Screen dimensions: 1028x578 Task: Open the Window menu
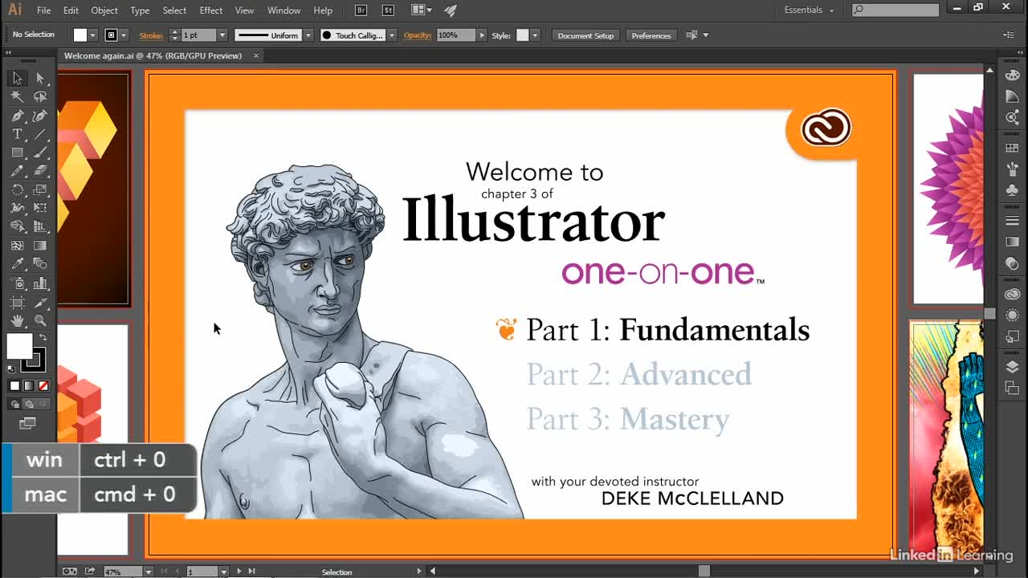click(x=284, y=10)
